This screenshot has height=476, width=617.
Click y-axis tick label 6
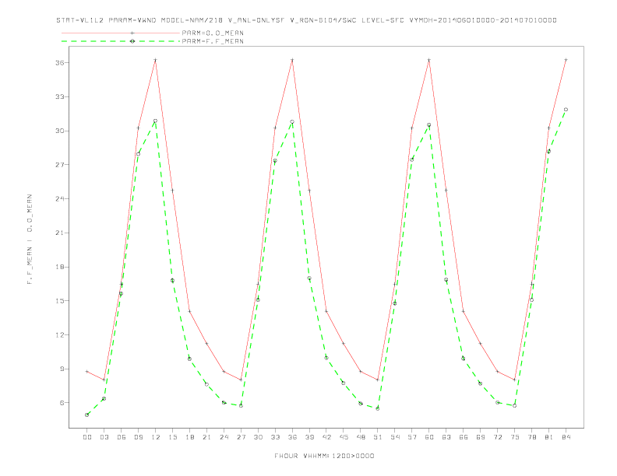click(x=62, y=403)
